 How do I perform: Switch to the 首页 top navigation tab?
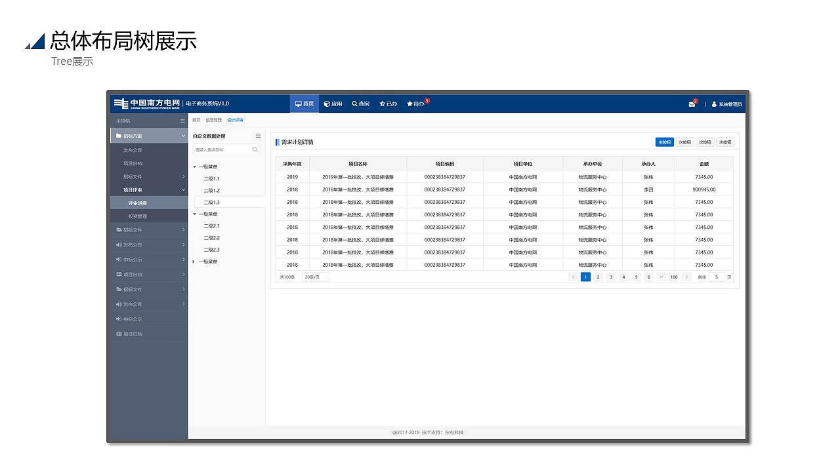pos(304,104)
